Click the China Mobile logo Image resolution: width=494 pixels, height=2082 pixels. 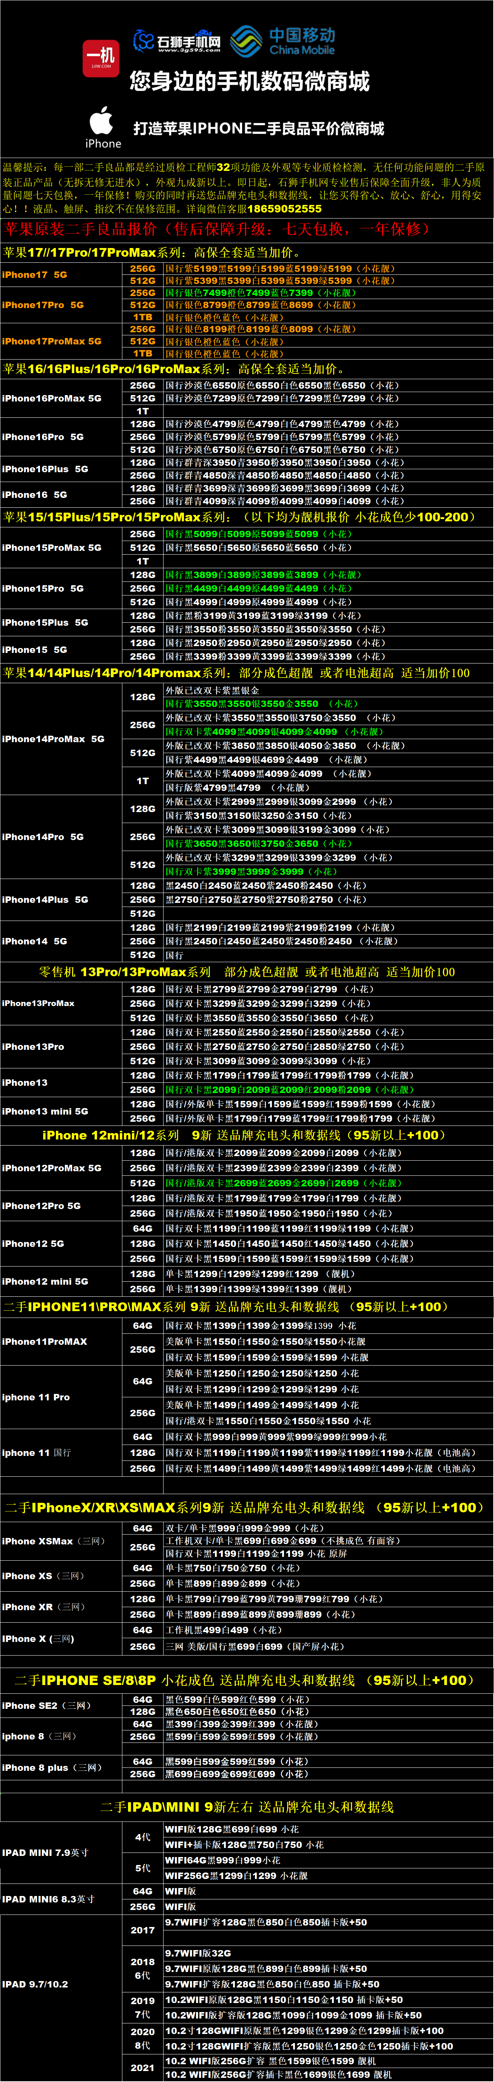283,41
